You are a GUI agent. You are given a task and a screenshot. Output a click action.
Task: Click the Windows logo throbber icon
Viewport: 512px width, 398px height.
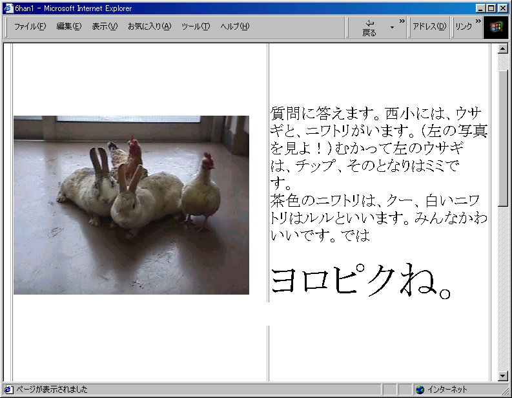(496, 27)
